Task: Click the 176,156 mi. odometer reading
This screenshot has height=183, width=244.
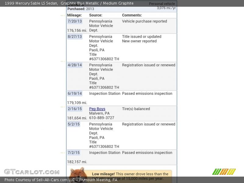Action: (x=77, y=30)
